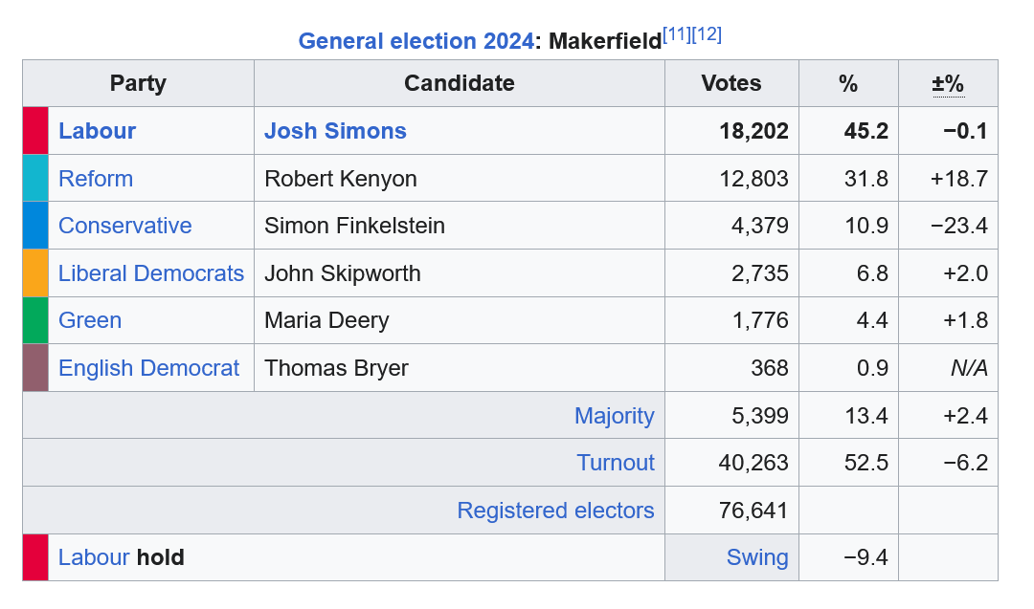The height and width of the screenshot is (609, 1034).
Task: Open the Conservative party link
Action: 125,226
